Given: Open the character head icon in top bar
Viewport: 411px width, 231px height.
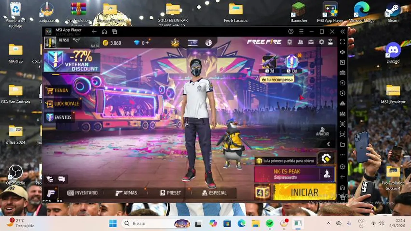Looking at the screenshot, I should pos(208,43).
